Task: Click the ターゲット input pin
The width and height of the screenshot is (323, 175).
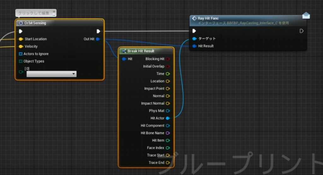Action: coord(194,39)
